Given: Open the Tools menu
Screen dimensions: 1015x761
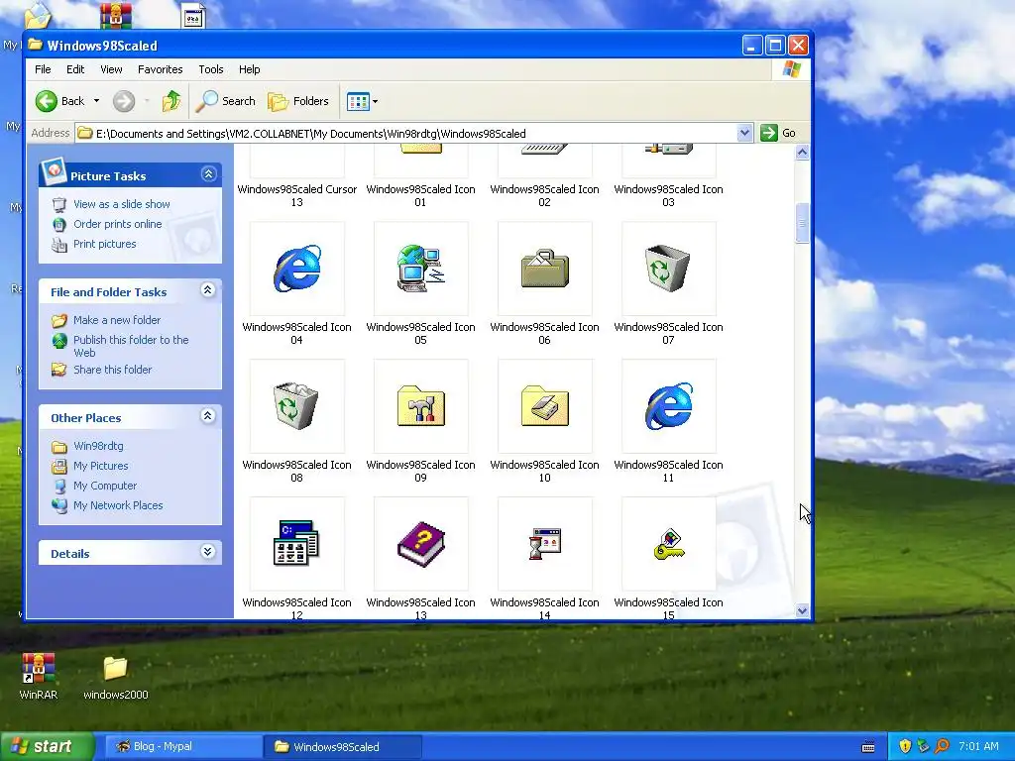Looking at the screenshot, I should pyautogui.click(x=211, y=69).
